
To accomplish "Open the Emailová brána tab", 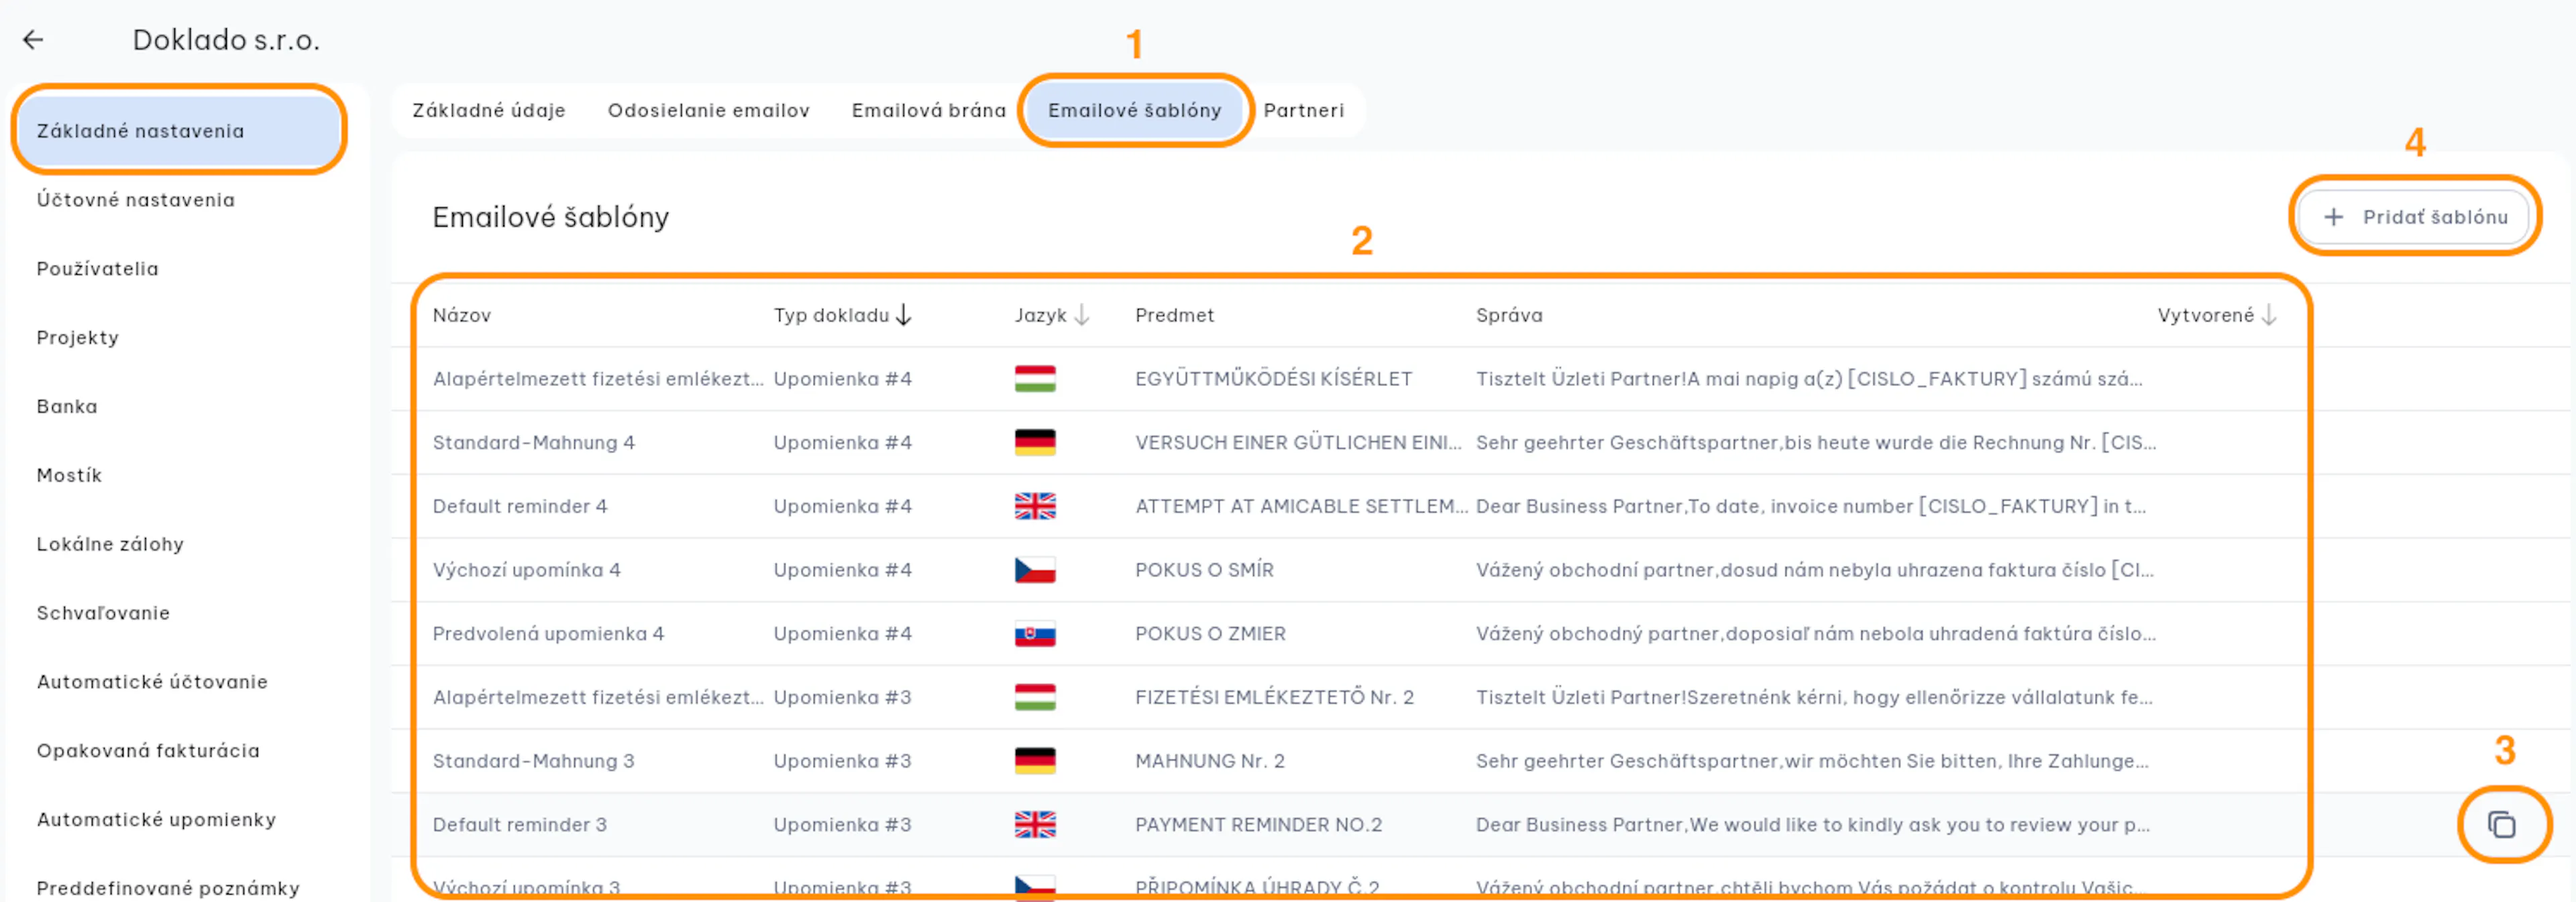I will 928,111.
